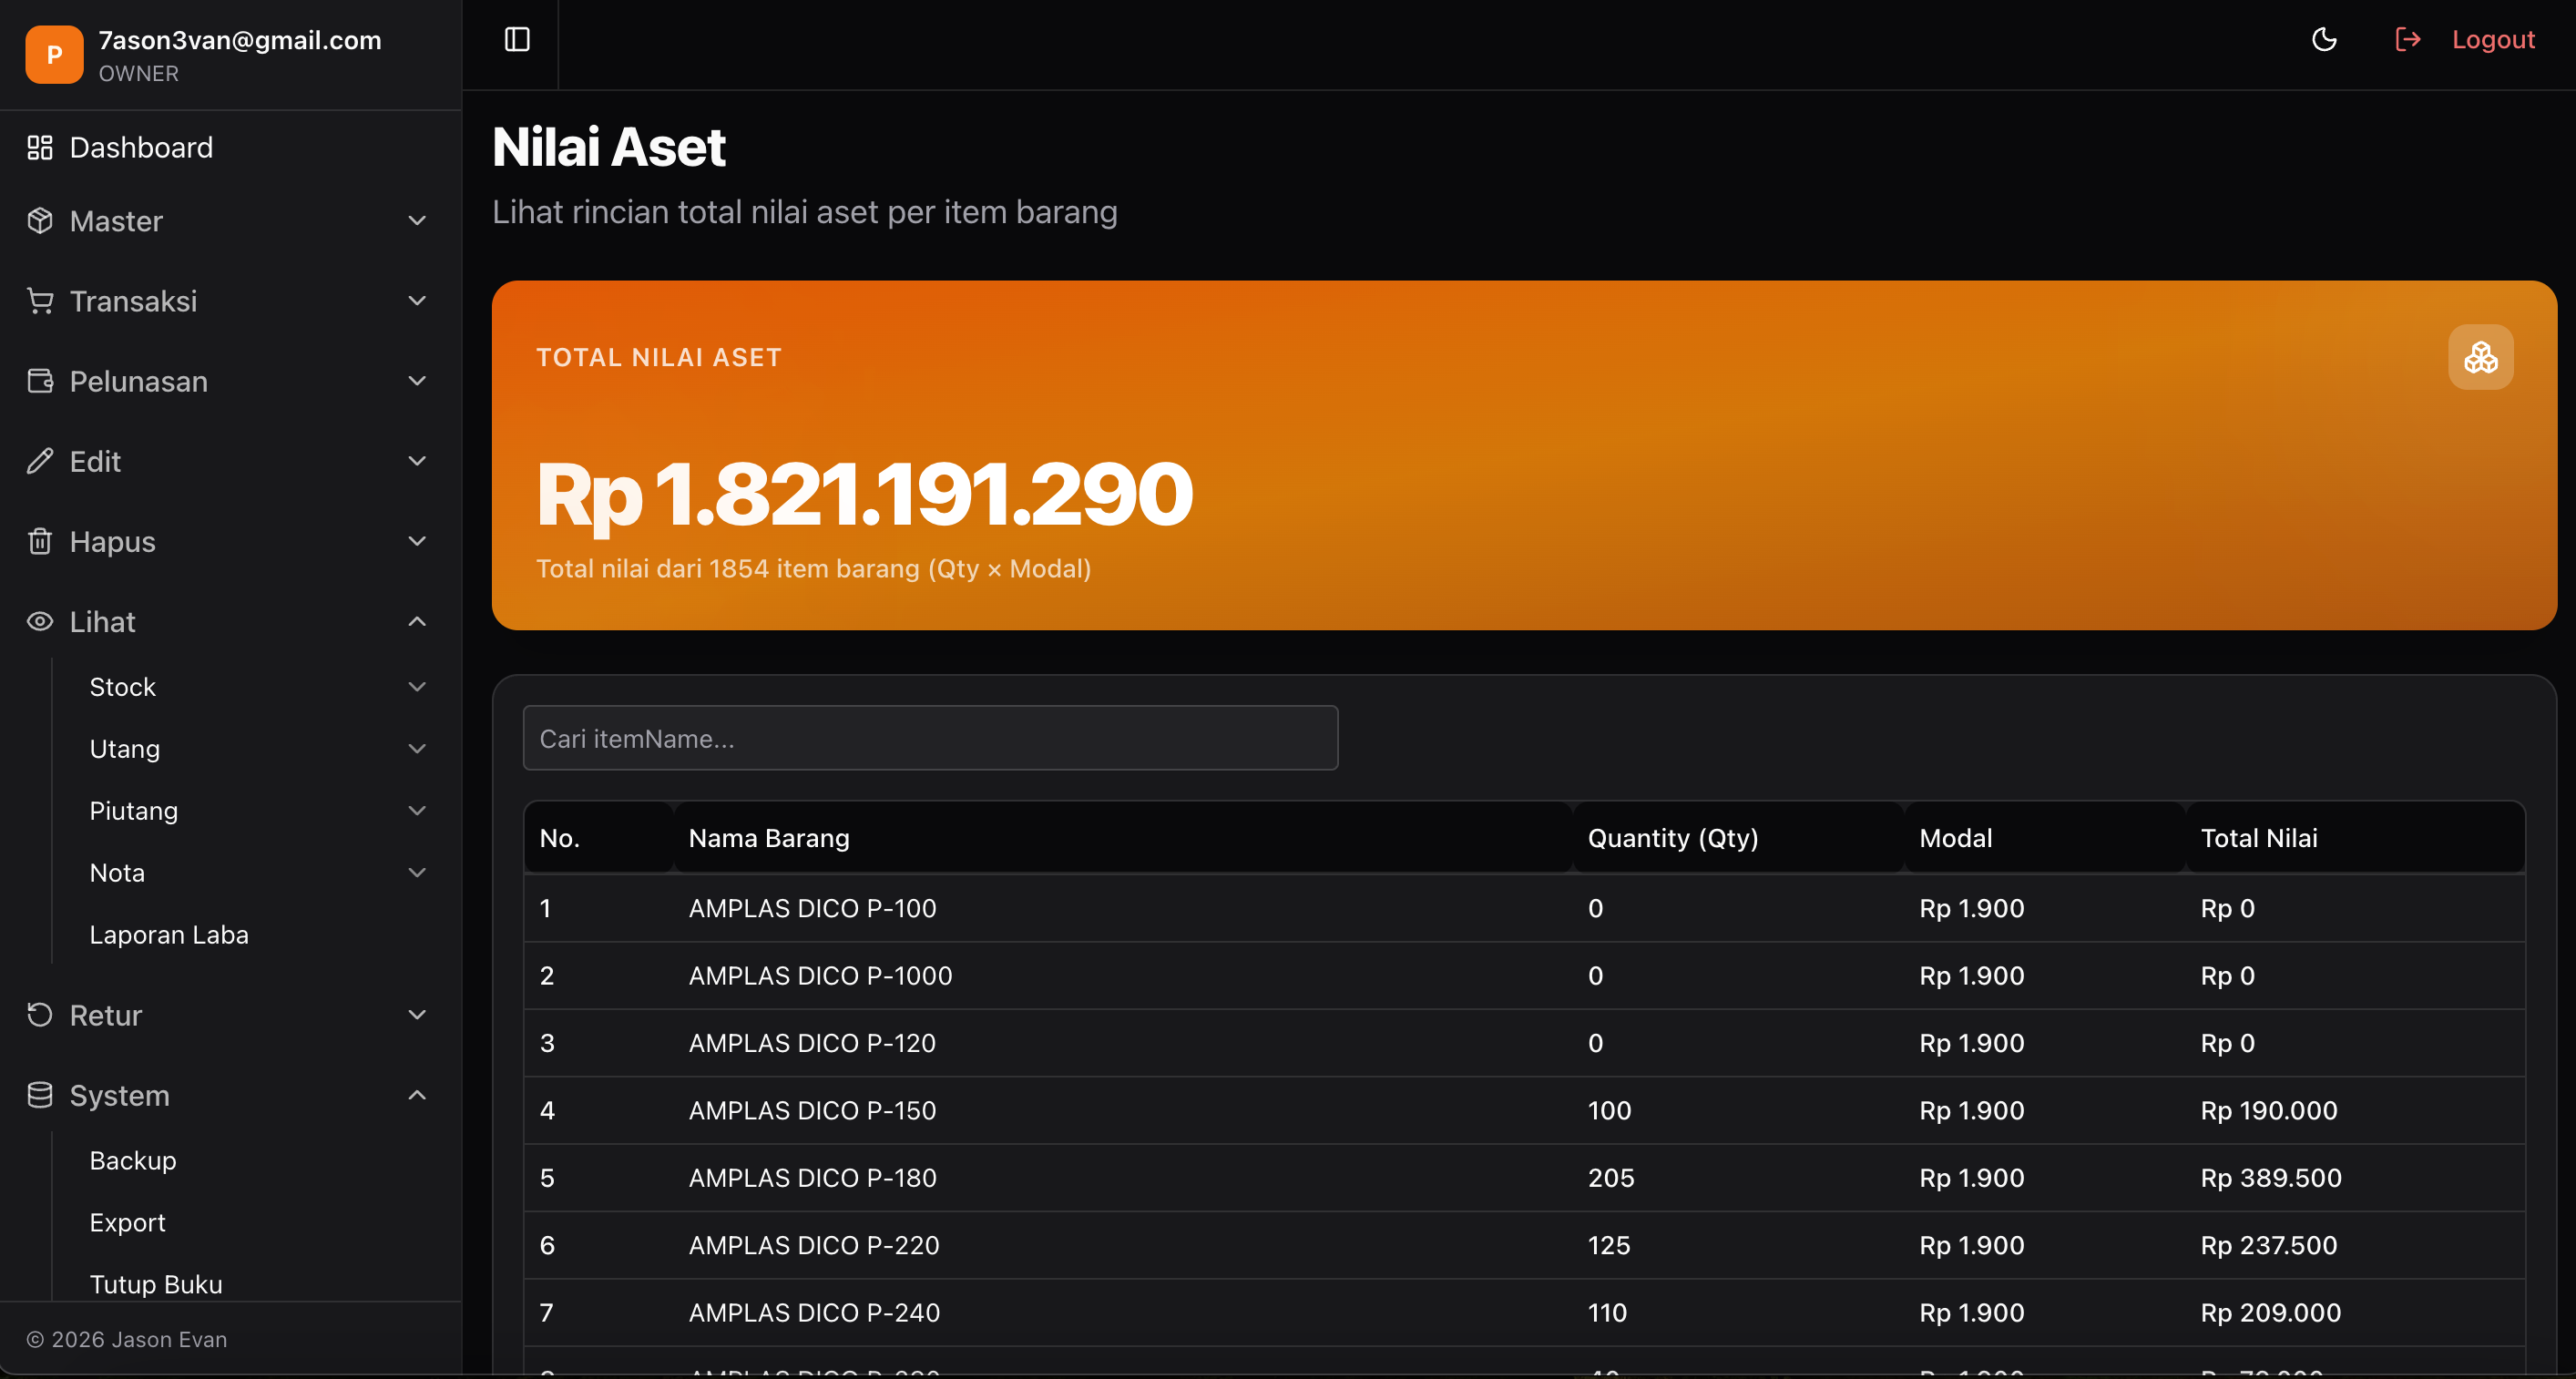The image size is (2576, 1379).
Task: Click the boxes icon on asset card
Action: tap(2480, 357)
